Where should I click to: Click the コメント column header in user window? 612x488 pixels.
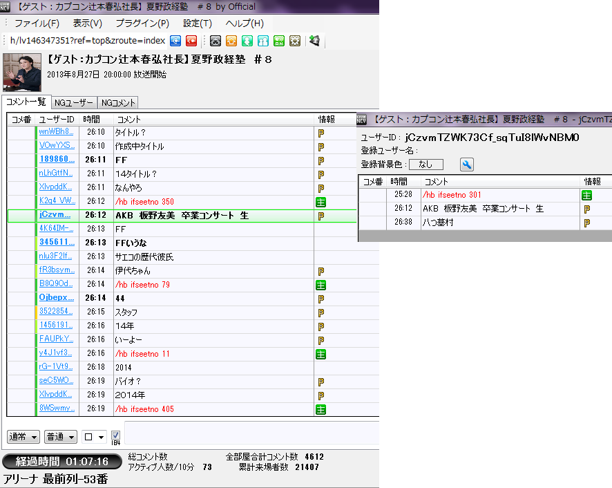499,182
